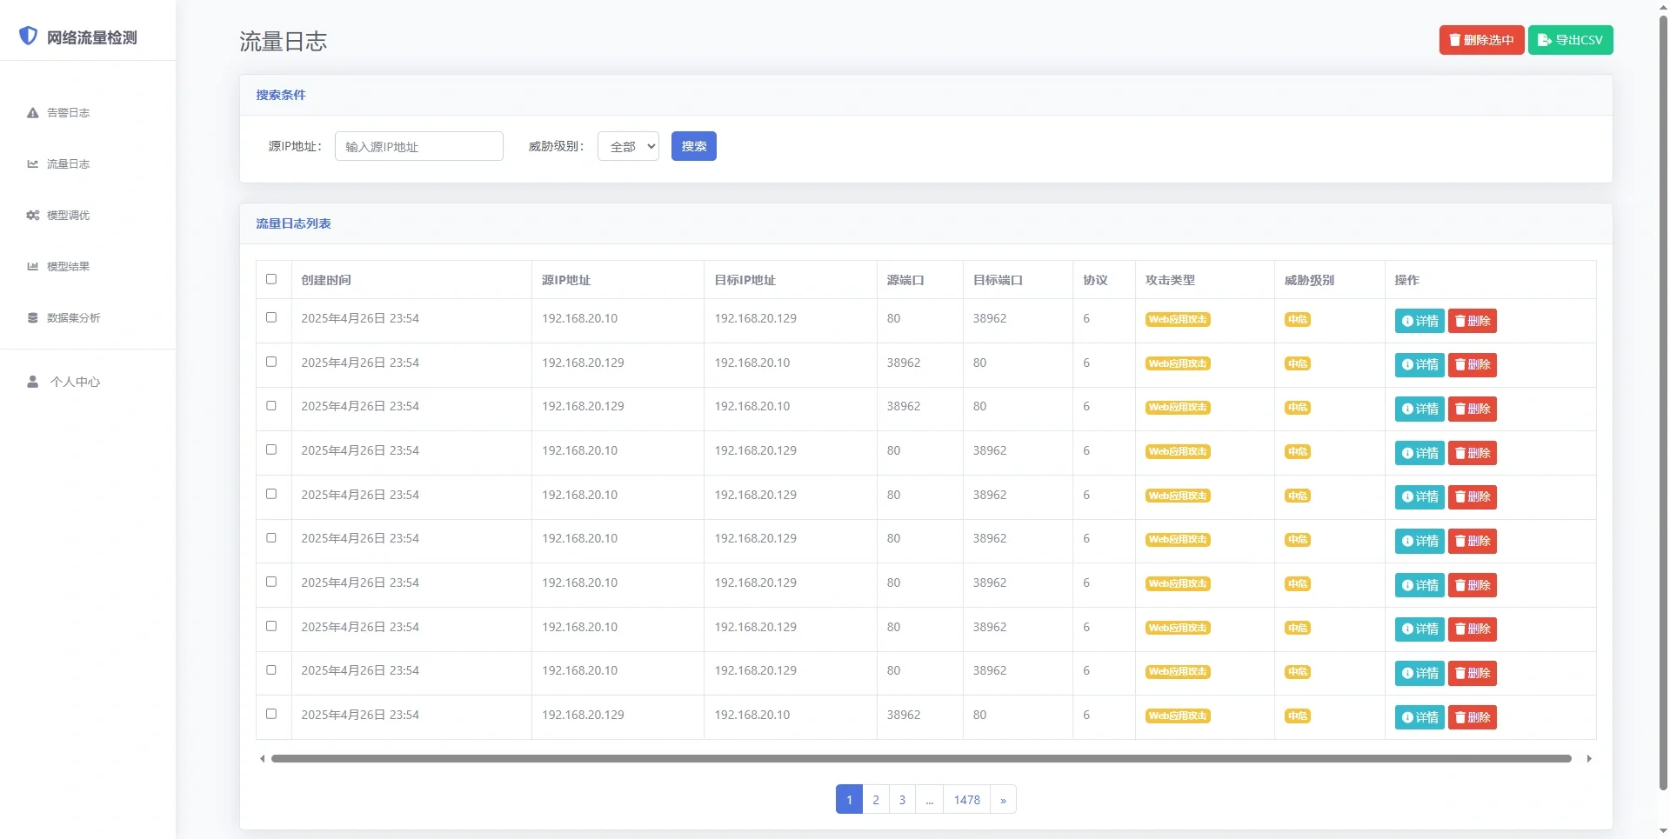The image size is (1670, 839).
Task: Focus the 输入源IP地址 input field
Action: 419,146
